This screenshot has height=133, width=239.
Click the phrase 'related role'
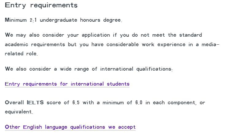click(21, 54)
